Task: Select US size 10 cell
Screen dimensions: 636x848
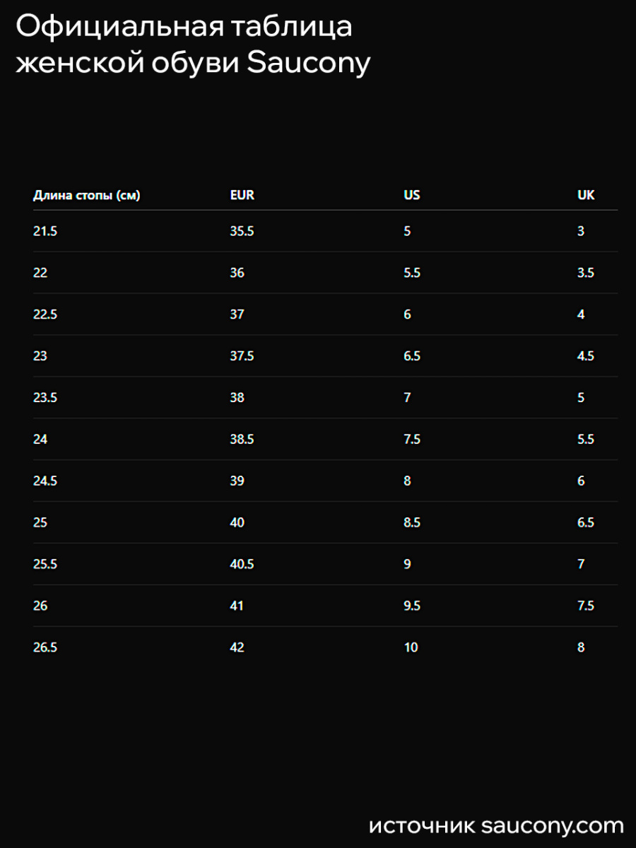Action: click(411, 647)
